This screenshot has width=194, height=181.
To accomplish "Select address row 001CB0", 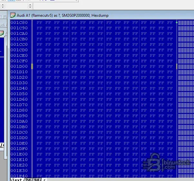I will tap(19, 39).
